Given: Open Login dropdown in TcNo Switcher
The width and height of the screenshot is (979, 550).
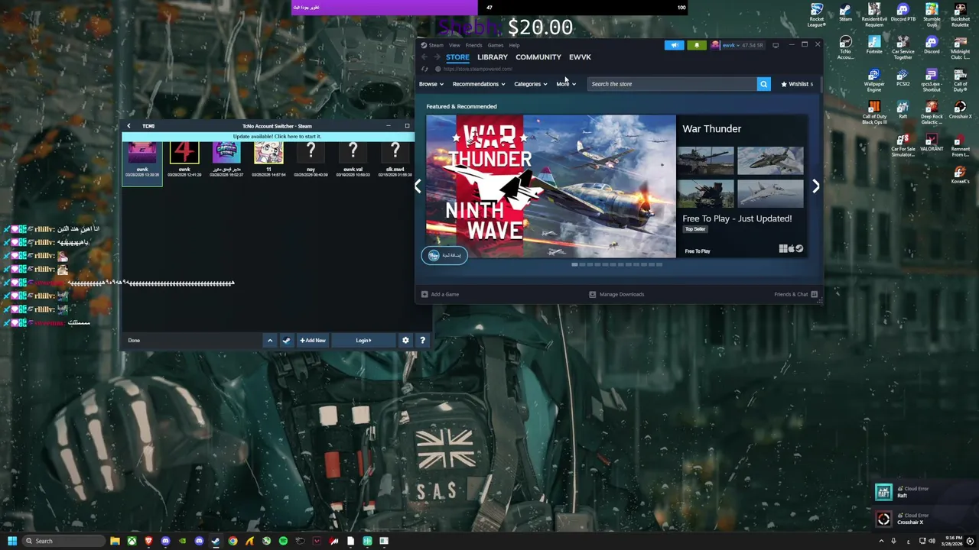Looking at the screenshot, I should coord(363,340).
